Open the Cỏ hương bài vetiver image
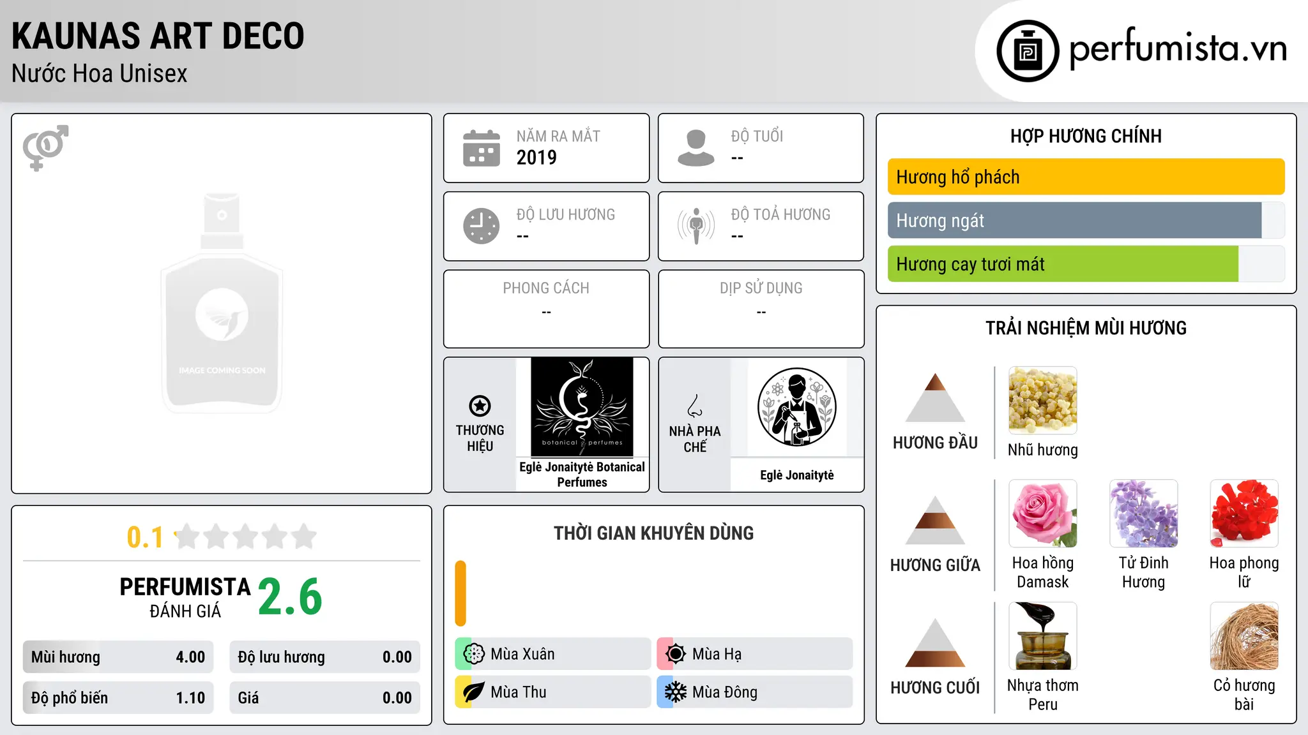This screenshot has height=735, width=1308. pos(1244,636)
